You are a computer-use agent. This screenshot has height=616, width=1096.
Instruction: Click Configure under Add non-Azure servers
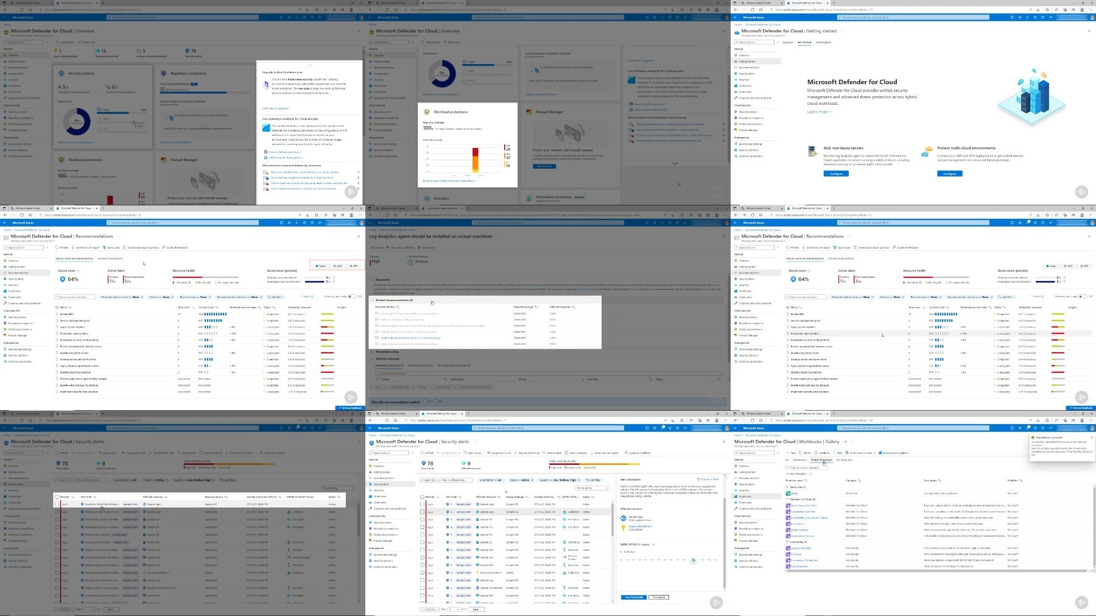coord(836,174)
